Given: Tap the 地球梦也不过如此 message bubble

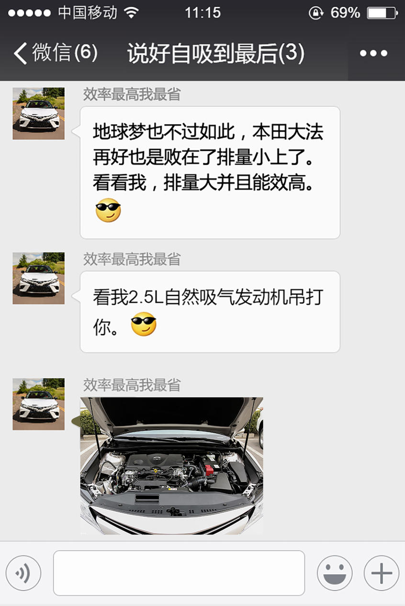Looking at the screenshot, I should pyautogui.click(x=210, y=172).
